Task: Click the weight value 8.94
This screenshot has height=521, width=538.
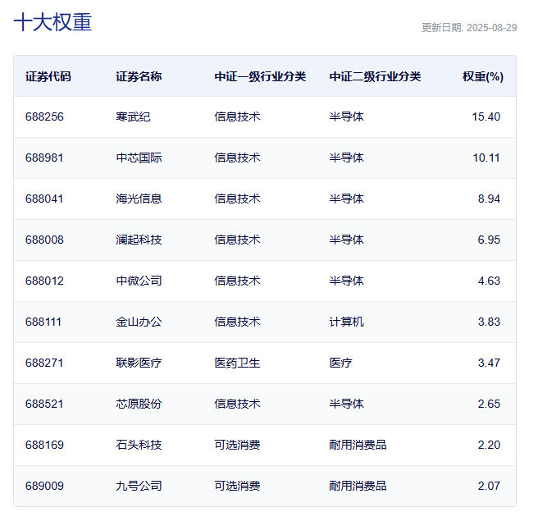Action: pyautogui.click(x=489, y=199)
